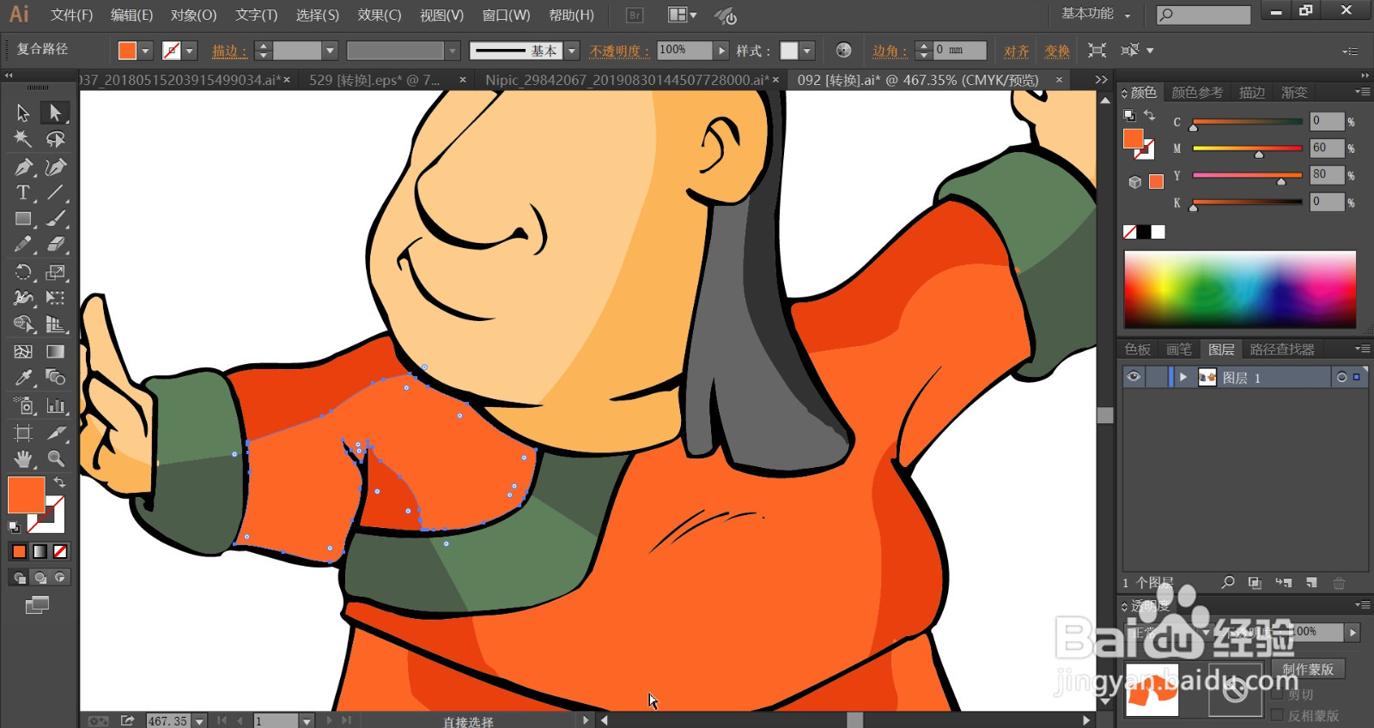Toggle visibility eye of 图层 1

click(1134, 377)
